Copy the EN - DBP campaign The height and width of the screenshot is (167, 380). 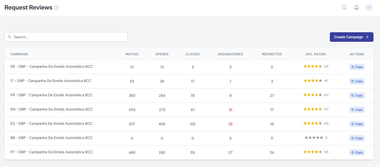(x=357, y=110)
